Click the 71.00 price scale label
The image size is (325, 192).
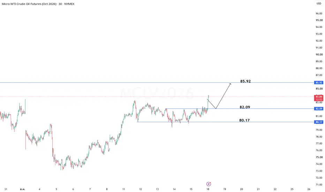(x=319, y=185)
